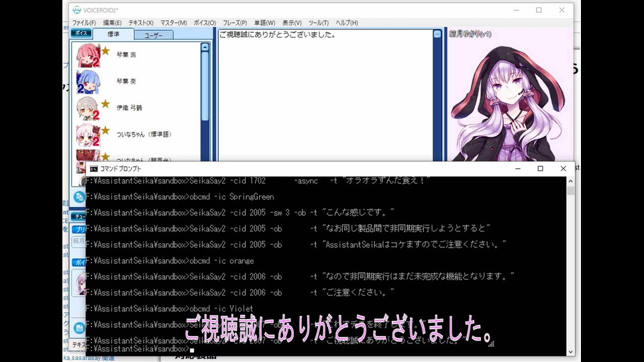Image resolution: width=644 pixels, height=362 pixels.
Task: Select the 琴葉 葵 voice avatar
Action: tap(88, 82)
